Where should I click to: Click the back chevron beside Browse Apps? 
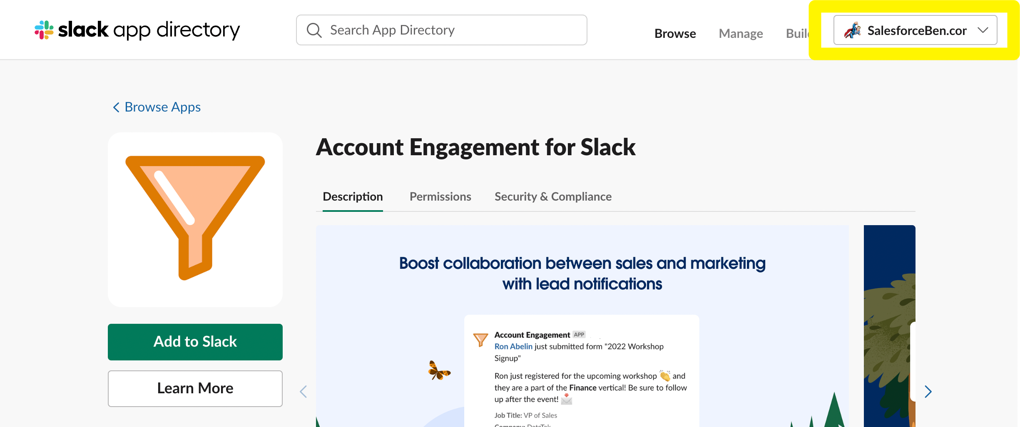click(116, 107)
